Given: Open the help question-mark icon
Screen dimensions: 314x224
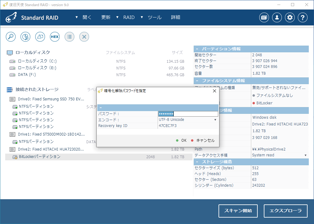Looking at the screenshot, I should [x=303, y=18].
